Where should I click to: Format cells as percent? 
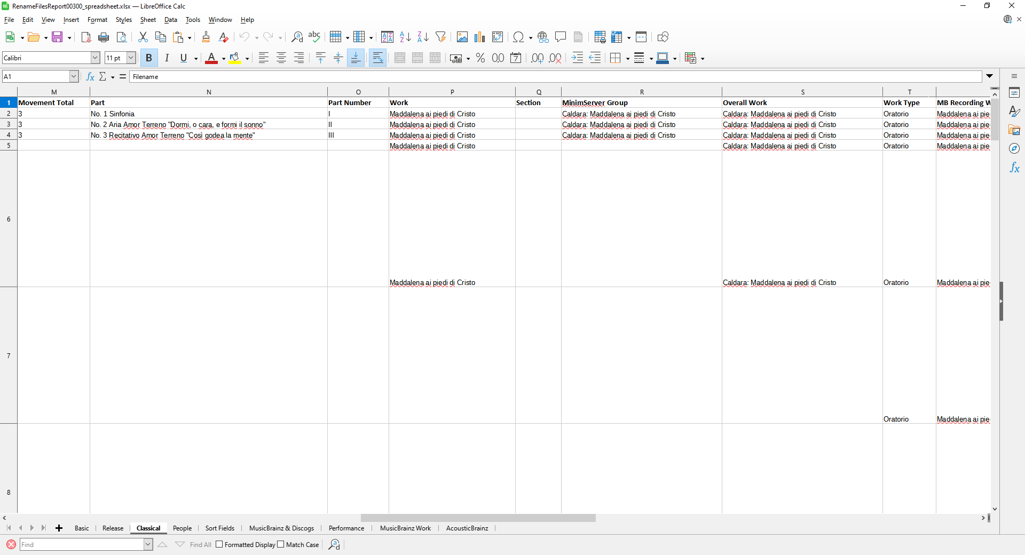pos(480,58)
